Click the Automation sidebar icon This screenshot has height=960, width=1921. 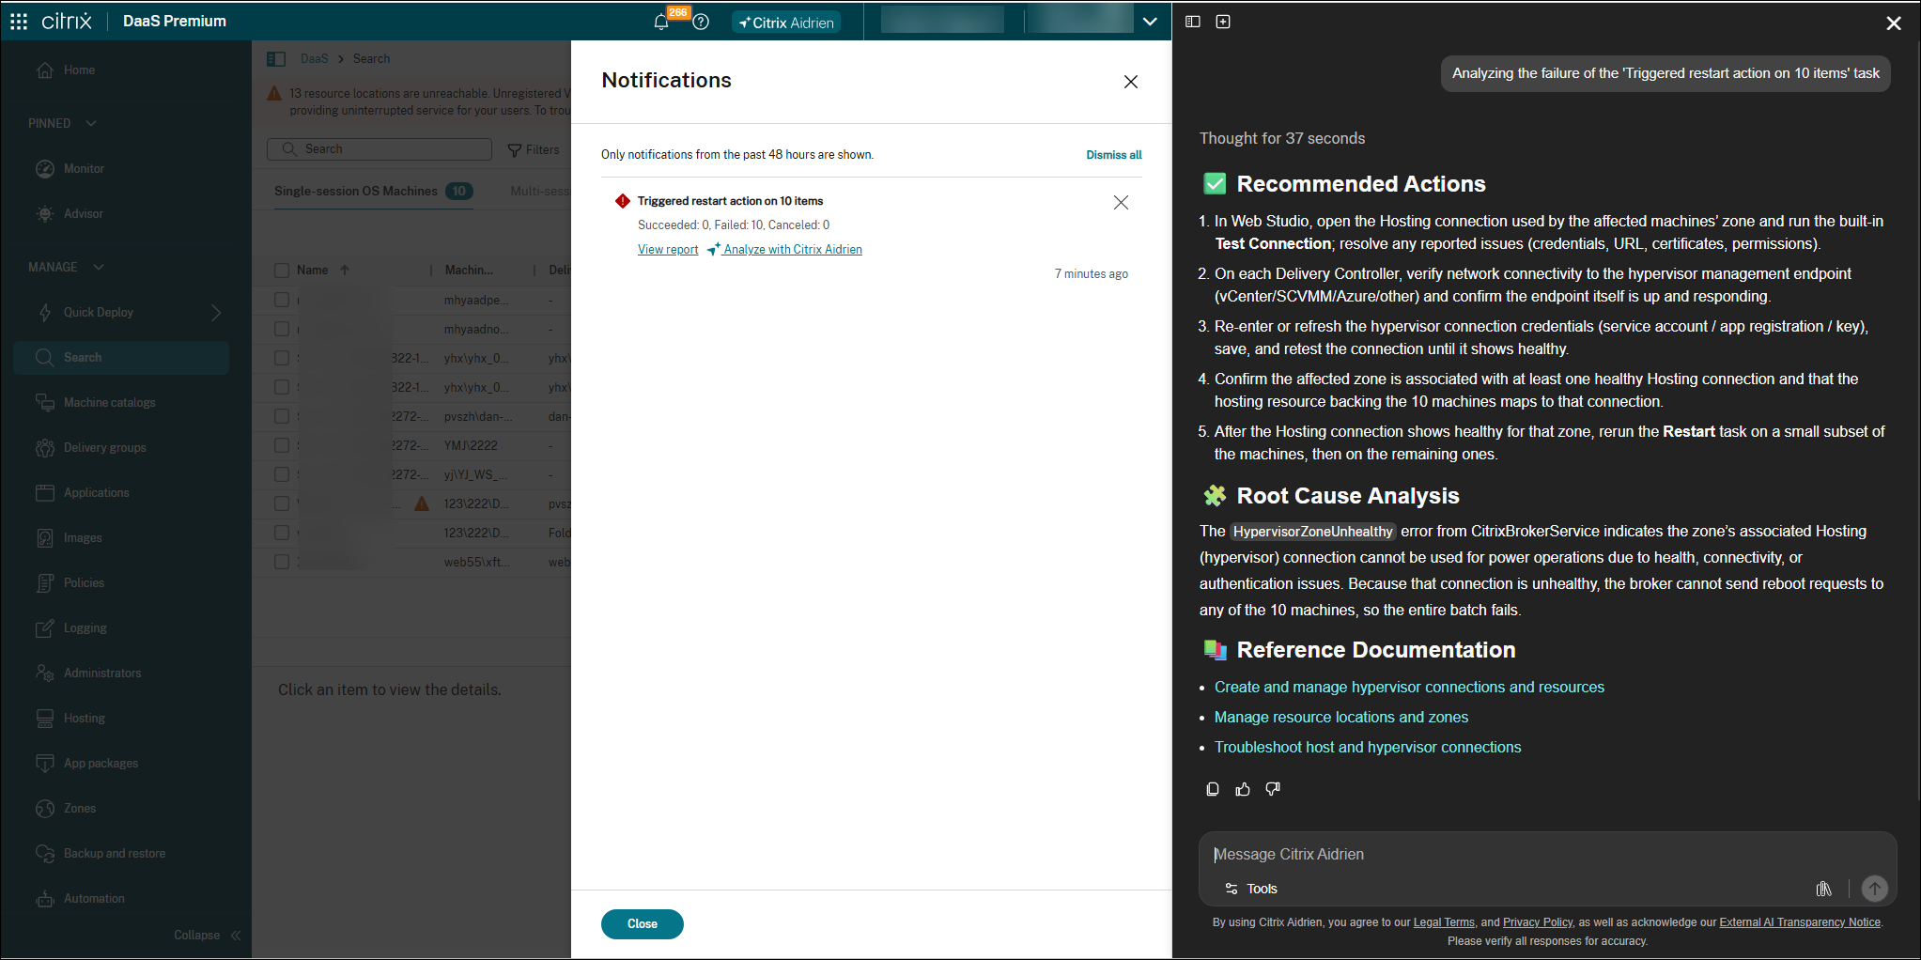tap(45, 899)
